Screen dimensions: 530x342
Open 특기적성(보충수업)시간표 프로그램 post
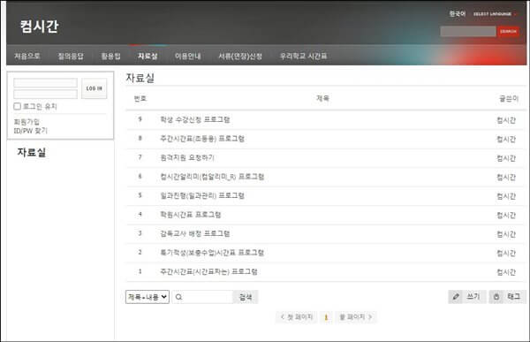click(212, 253)
